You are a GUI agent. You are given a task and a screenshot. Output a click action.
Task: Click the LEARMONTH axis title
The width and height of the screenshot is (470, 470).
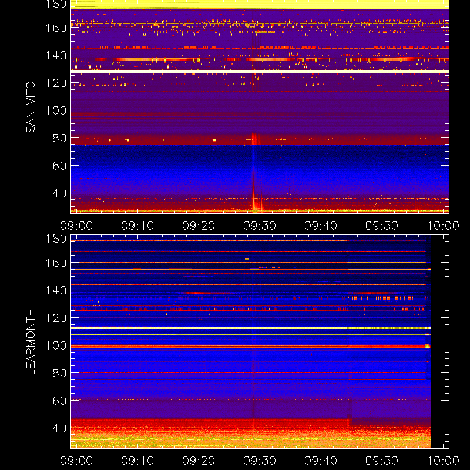click(x=31, y=342)
